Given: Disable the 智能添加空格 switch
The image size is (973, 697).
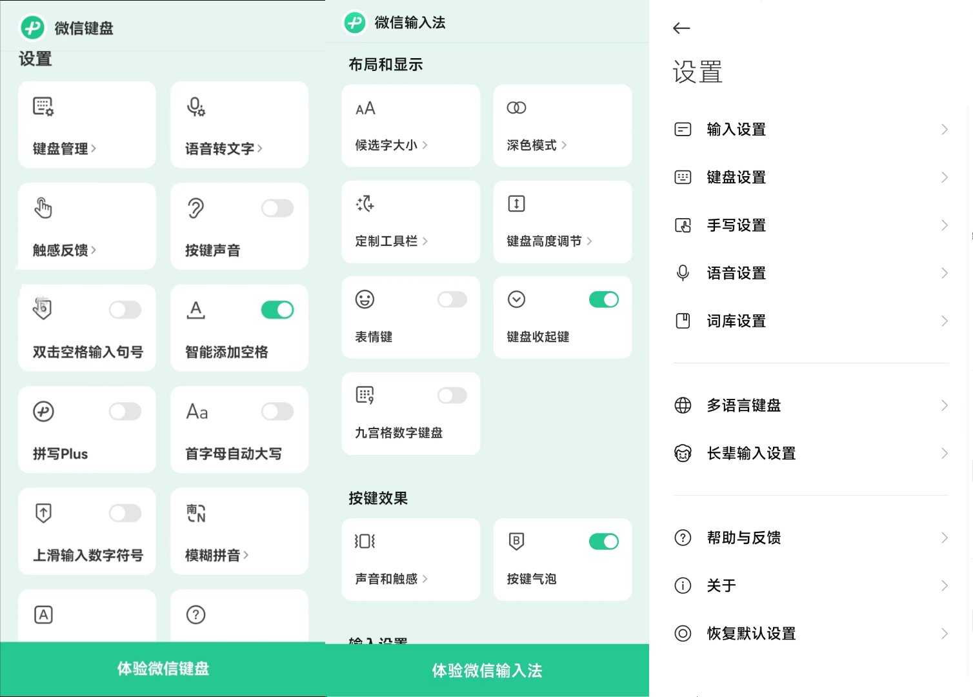Looking at the screenshot, I should point(277,310).
